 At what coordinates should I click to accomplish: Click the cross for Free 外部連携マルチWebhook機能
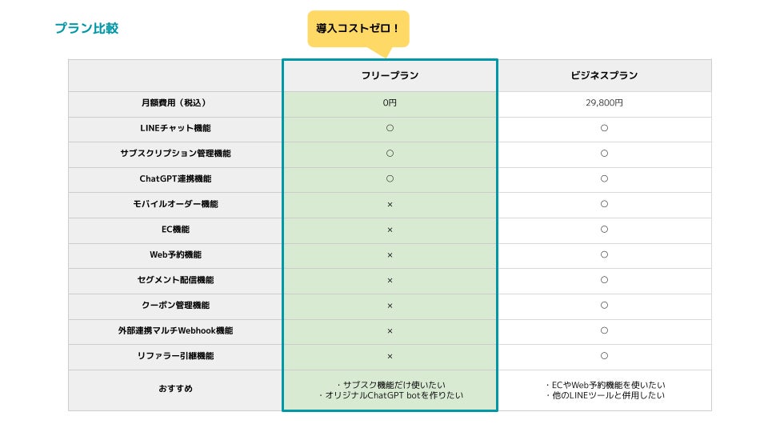tap(390, 330)
